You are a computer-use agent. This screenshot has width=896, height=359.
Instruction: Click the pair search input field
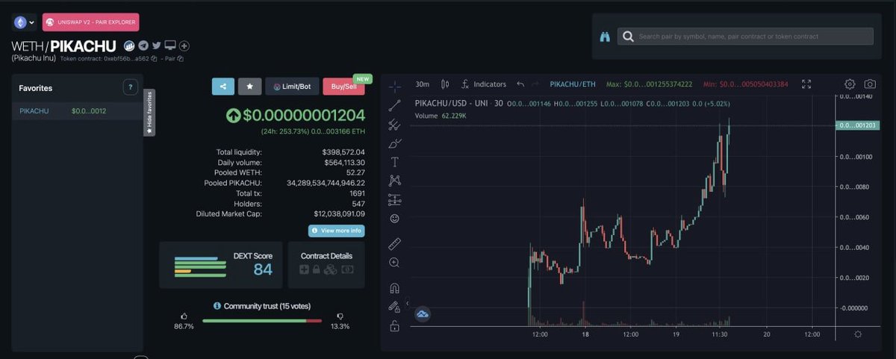[745, 36]
